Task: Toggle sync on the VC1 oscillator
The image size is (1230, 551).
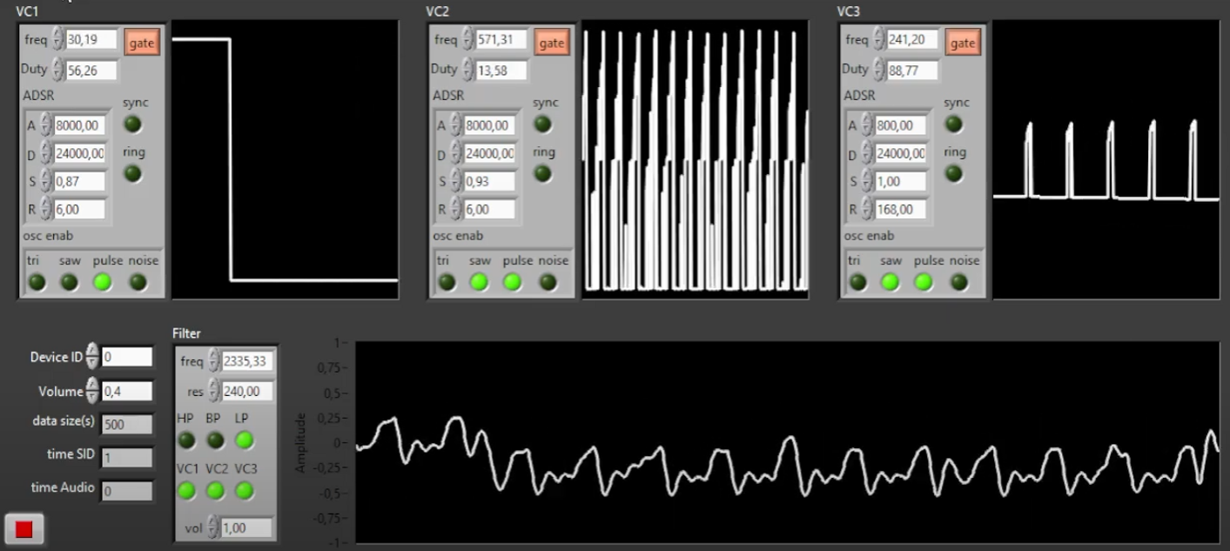Action: (x=131, y=124)
